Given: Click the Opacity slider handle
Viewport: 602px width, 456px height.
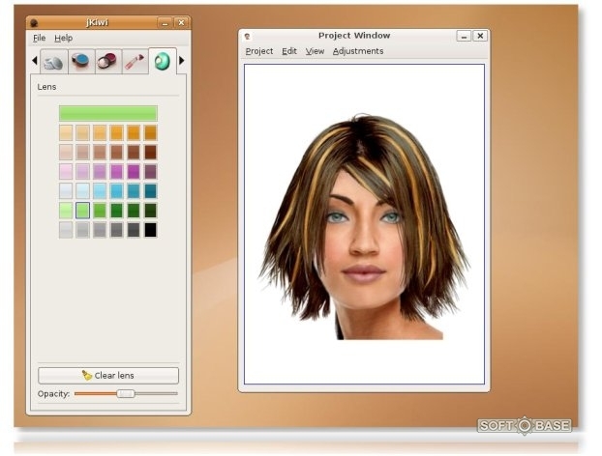Looking at the screenshot, I should tap(126, 393).
